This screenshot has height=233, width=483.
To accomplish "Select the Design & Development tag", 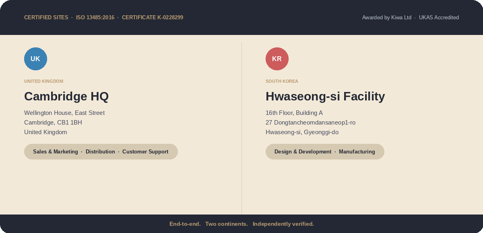I will pyautogui.click(x=303, y=152).
